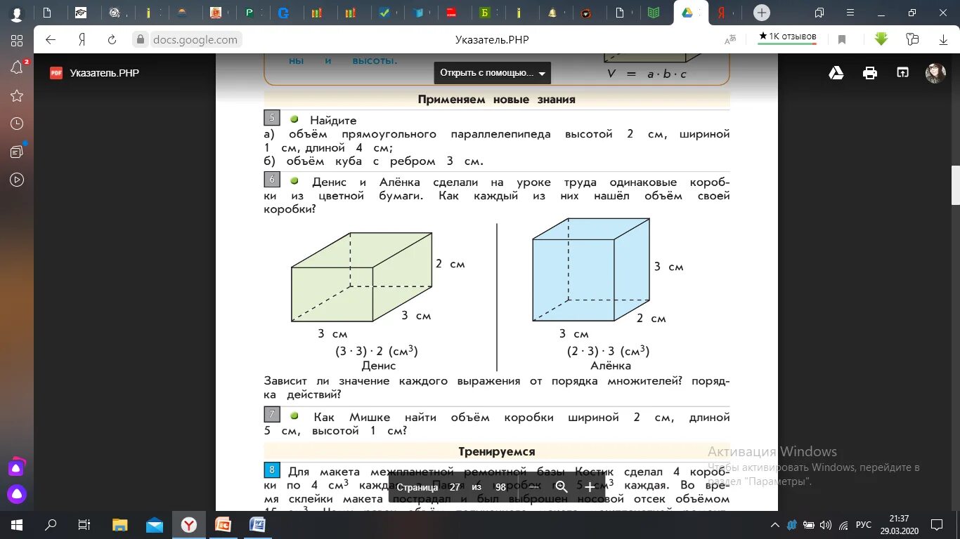The height and width of the screenshot is (539, 960).
Task: Reload the page with refresh icon
Action: click(x=112, y=40)
